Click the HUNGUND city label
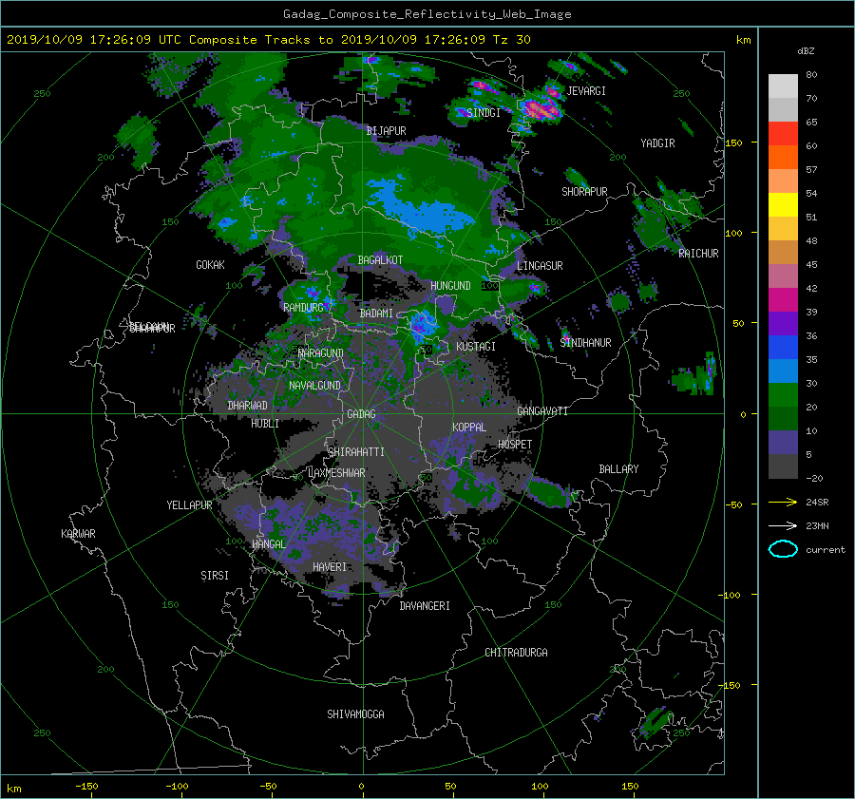 pos(450,286)
